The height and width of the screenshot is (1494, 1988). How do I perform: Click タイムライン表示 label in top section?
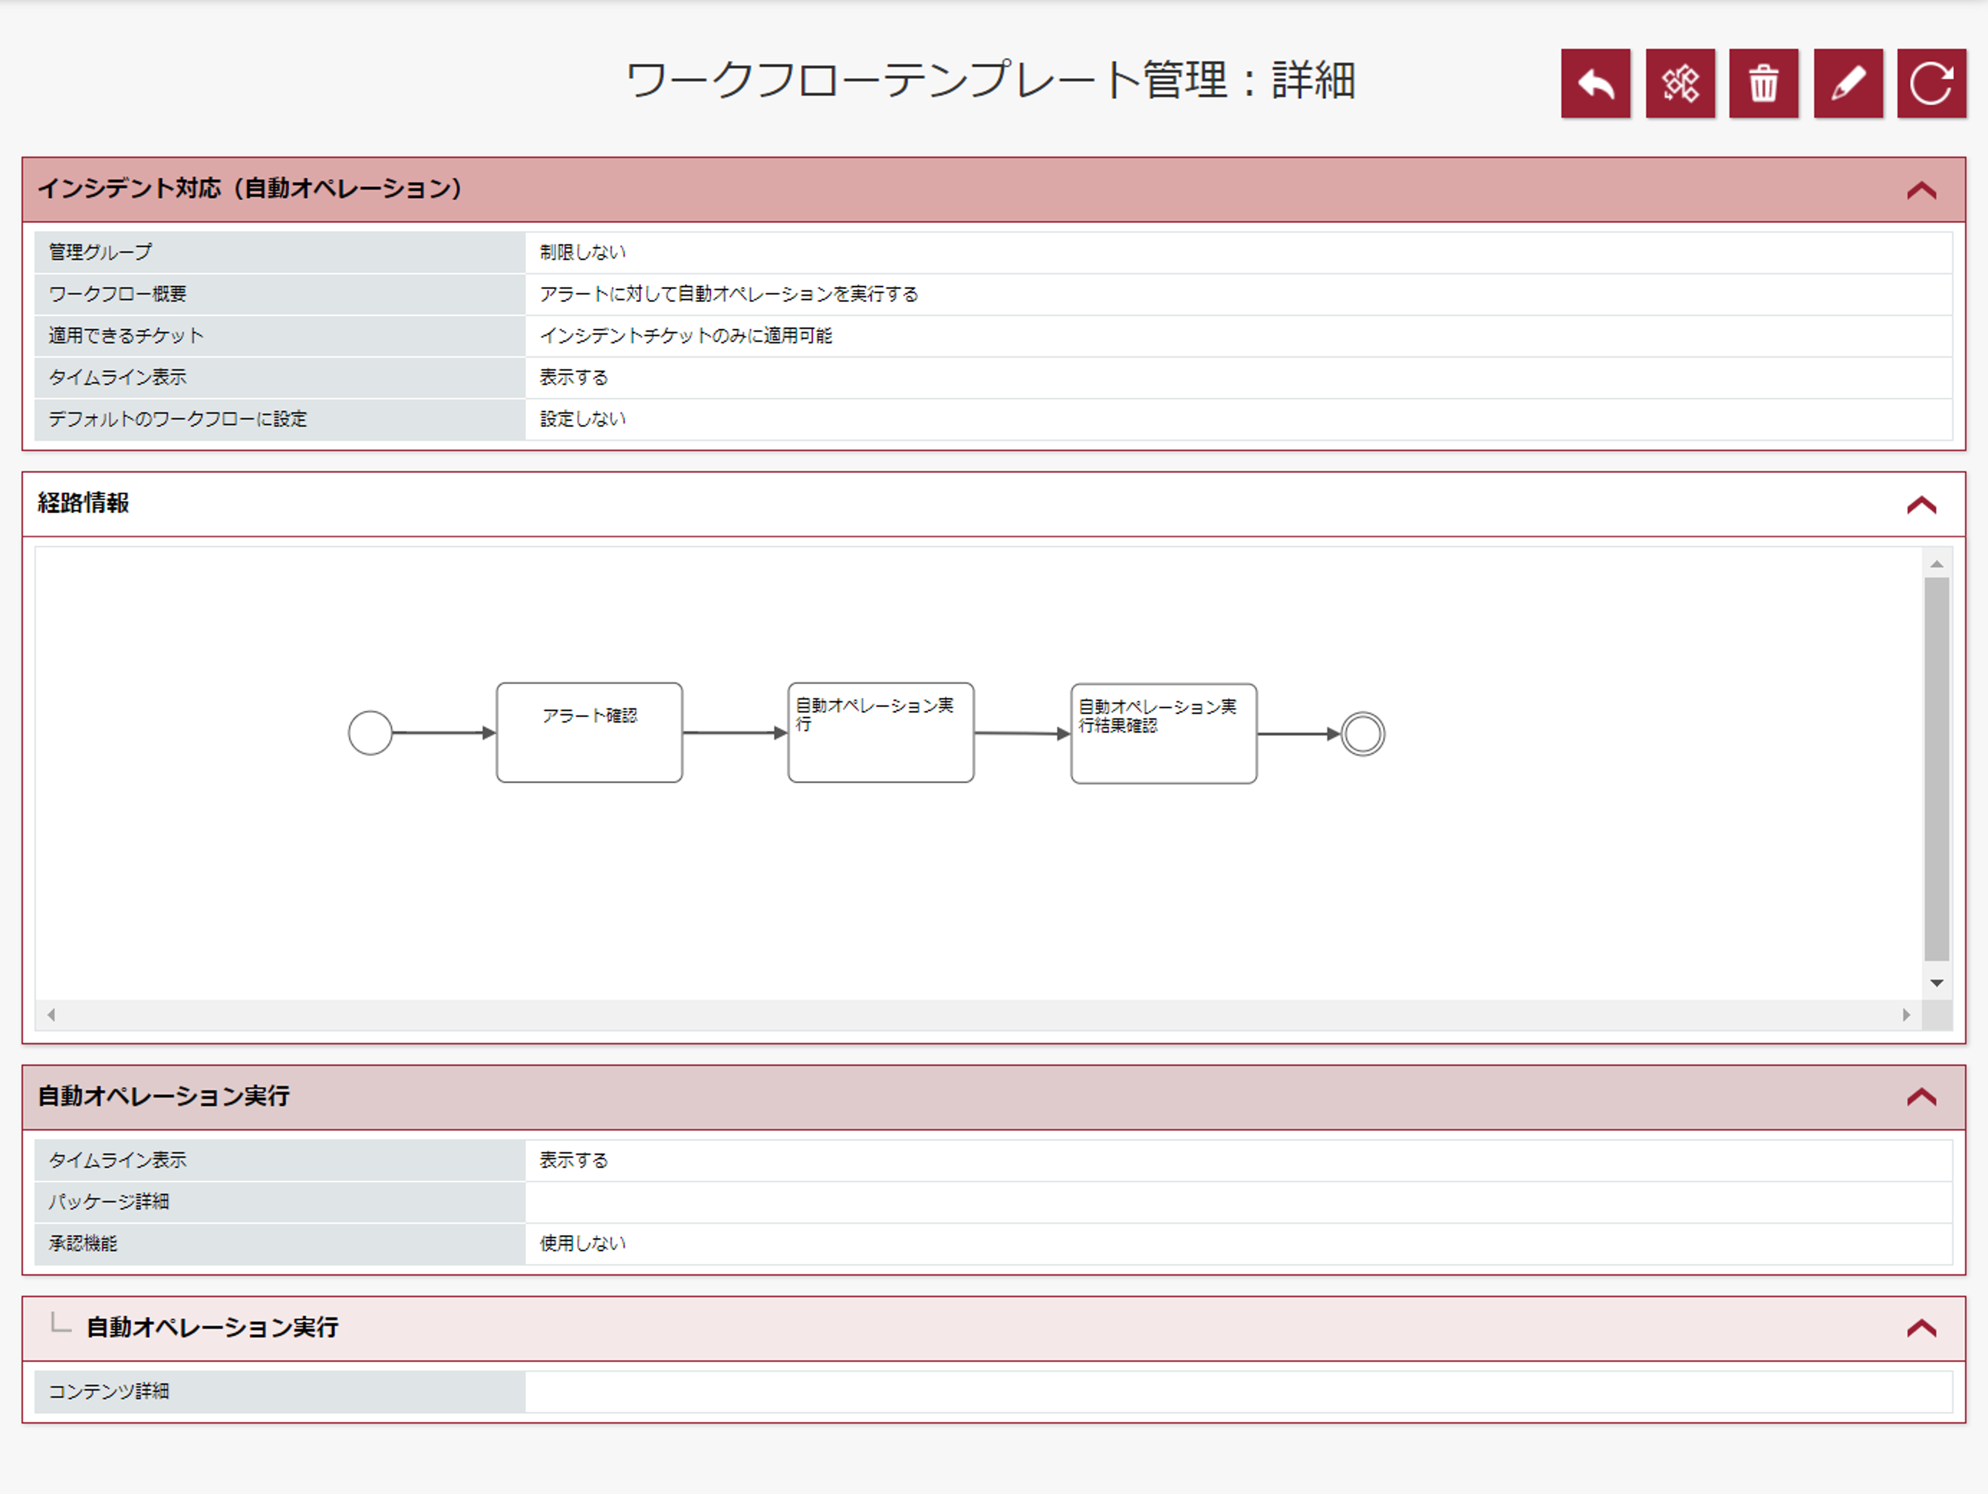coord(117,377)
